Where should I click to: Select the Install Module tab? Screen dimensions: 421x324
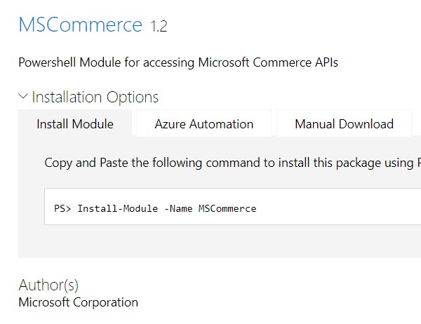pos(75,124)
